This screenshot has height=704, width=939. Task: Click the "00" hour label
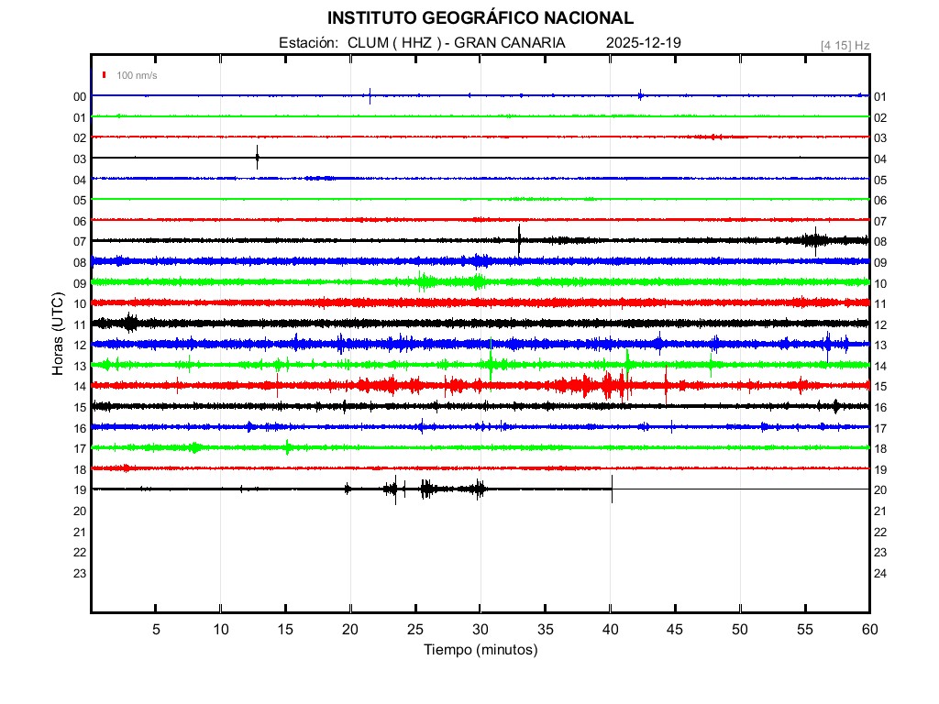point(80,96)
